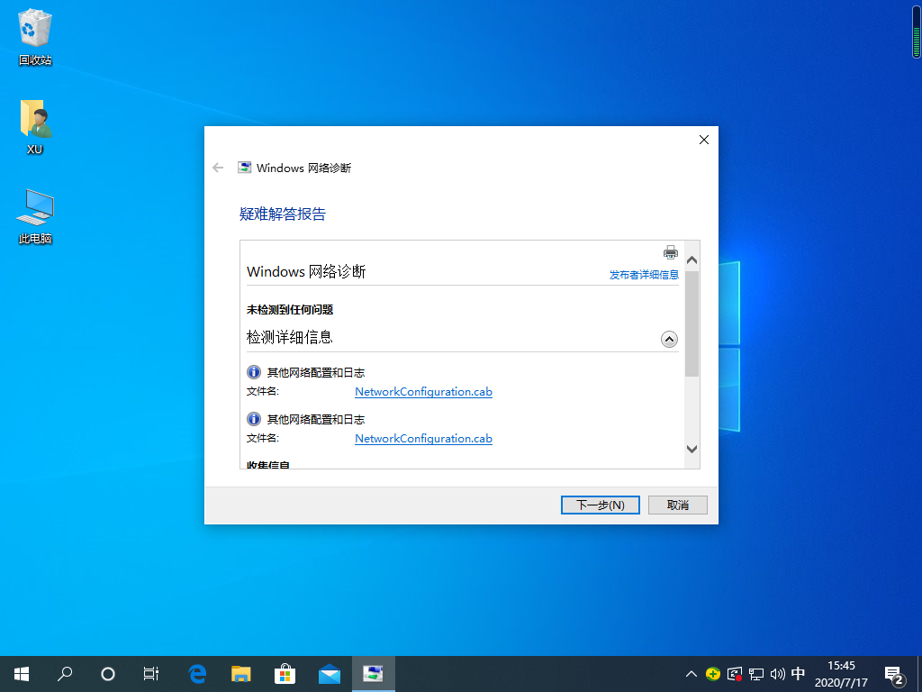Open Microsoft Edge from the taskbar
Image resolution: width=922 pixels, height=692 pixels.
click(197, 674)
